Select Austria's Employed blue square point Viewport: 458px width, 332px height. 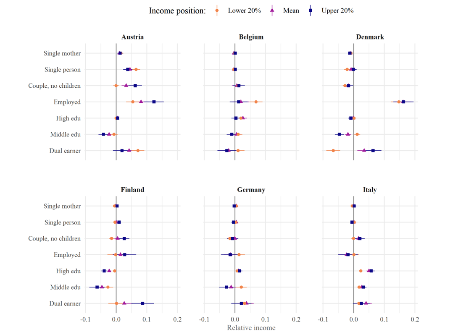click(x=154, y=102)
